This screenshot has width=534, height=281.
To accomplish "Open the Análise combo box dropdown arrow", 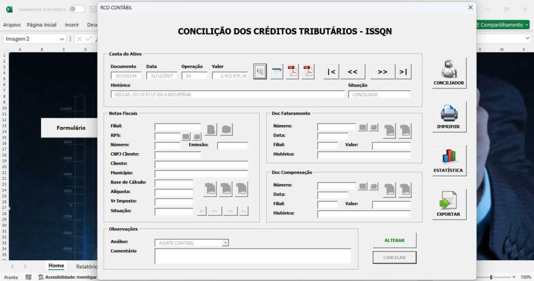I will point(225,243).
